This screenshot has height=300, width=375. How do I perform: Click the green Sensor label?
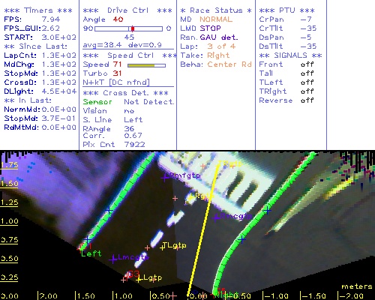point(97,102)
